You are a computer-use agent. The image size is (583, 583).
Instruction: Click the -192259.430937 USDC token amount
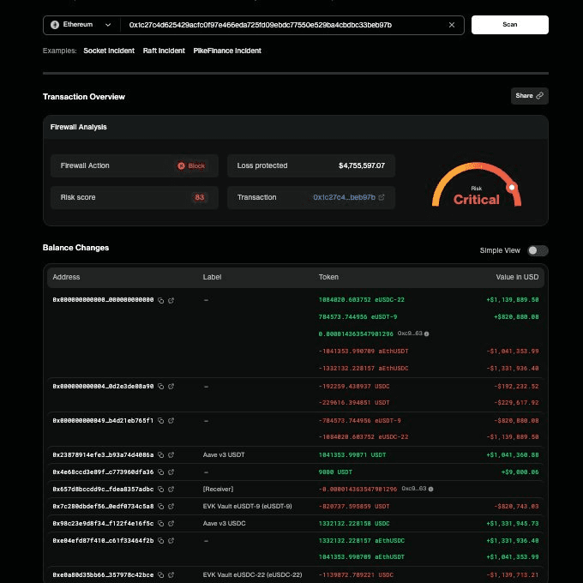354,387
